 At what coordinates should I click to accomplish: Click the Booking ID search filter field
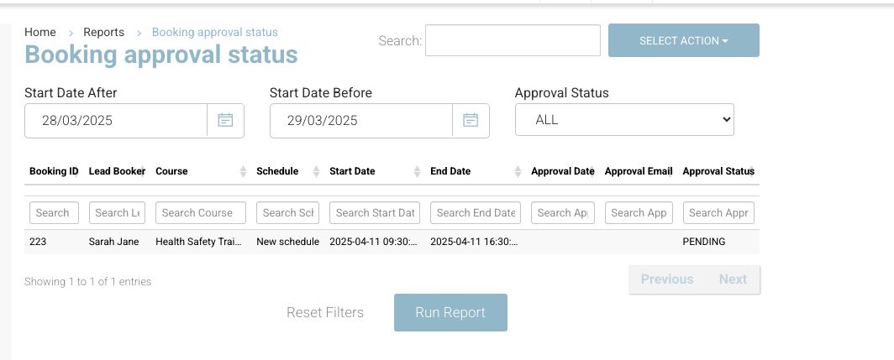(x=54, y=212)
